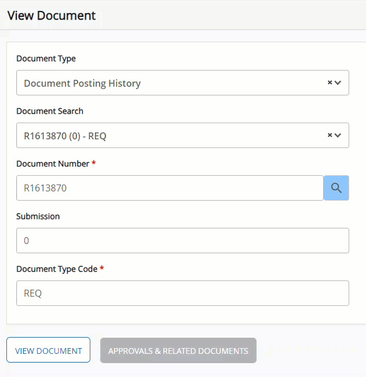
Task: Clear the Document Type selection with the x
Action: tap(330, 83)
